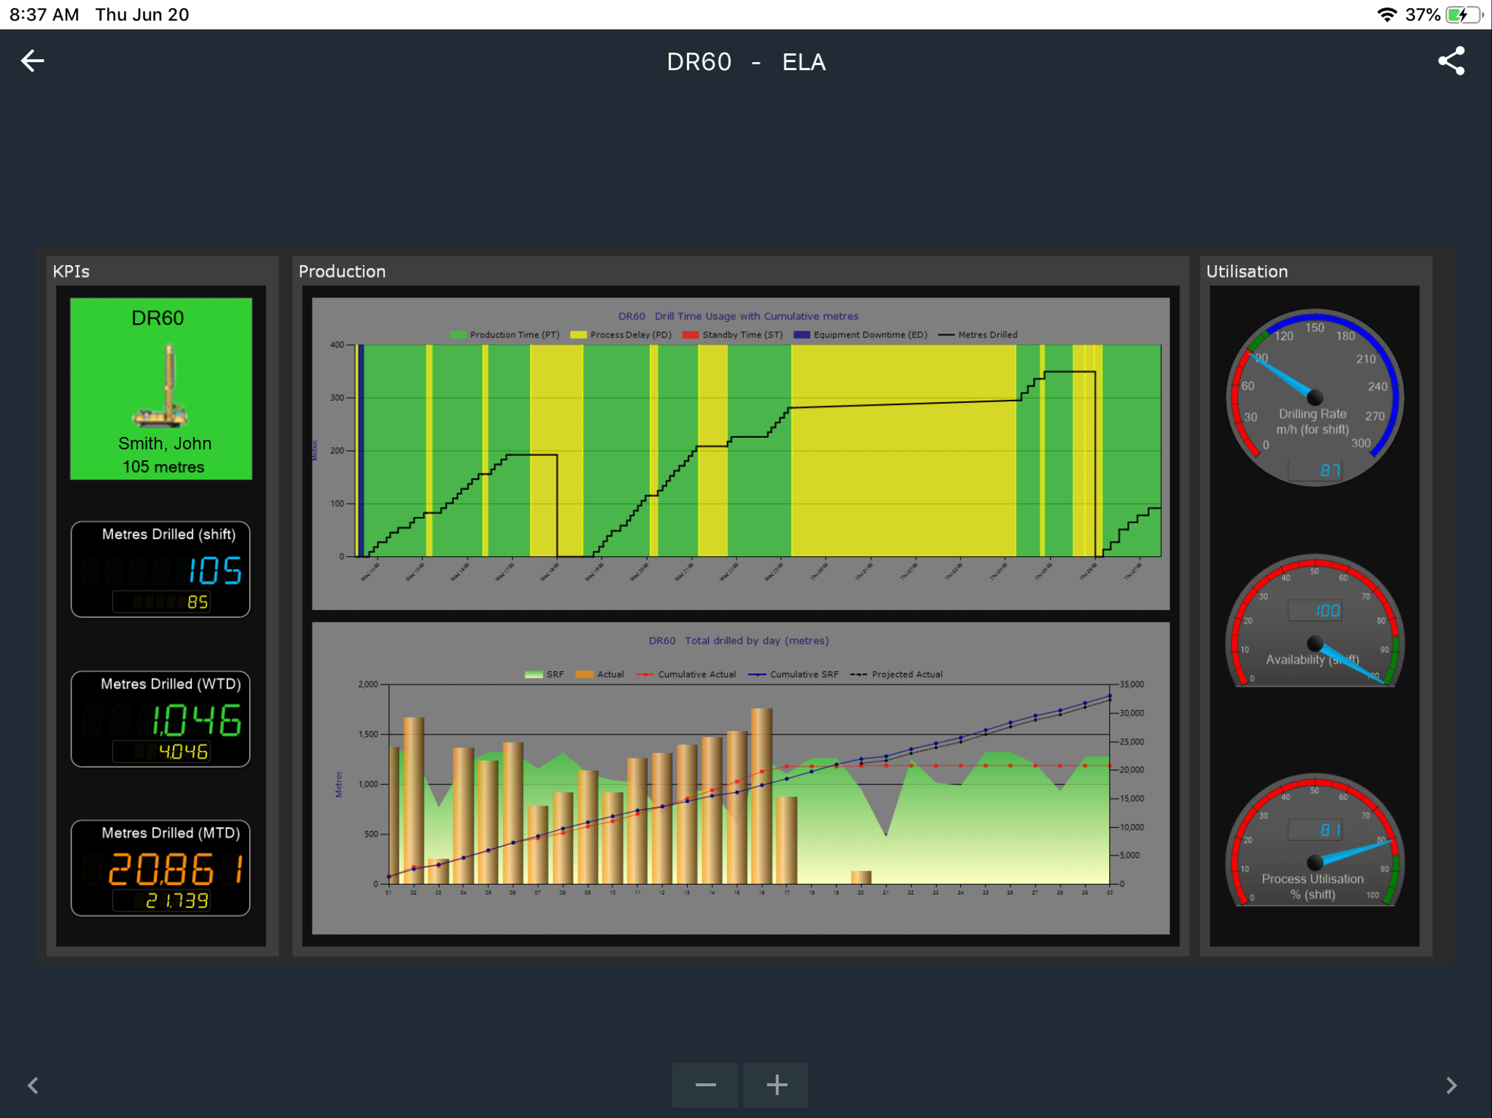
Task: Tap '105 metres' text on tile
Action: click(x=163, y=467)
